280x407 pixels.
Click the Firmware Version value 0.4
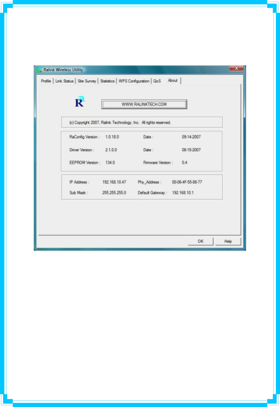(x=185, y=163)
